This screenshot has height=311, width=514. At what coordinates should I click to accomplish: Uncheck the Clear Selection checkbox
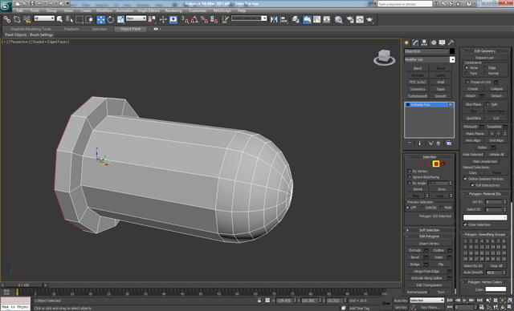pyautogui.click(x=465, y=224)
